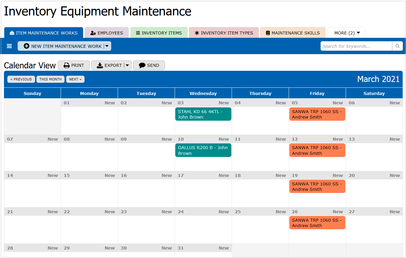Click the speech bubble Send icon
The image size is (406, 258).
click(x=142, y=65)
